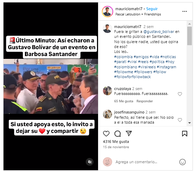Like josefinasanguino's comment heart
This screenshot has height=172, width=195.
click(180, 120)
